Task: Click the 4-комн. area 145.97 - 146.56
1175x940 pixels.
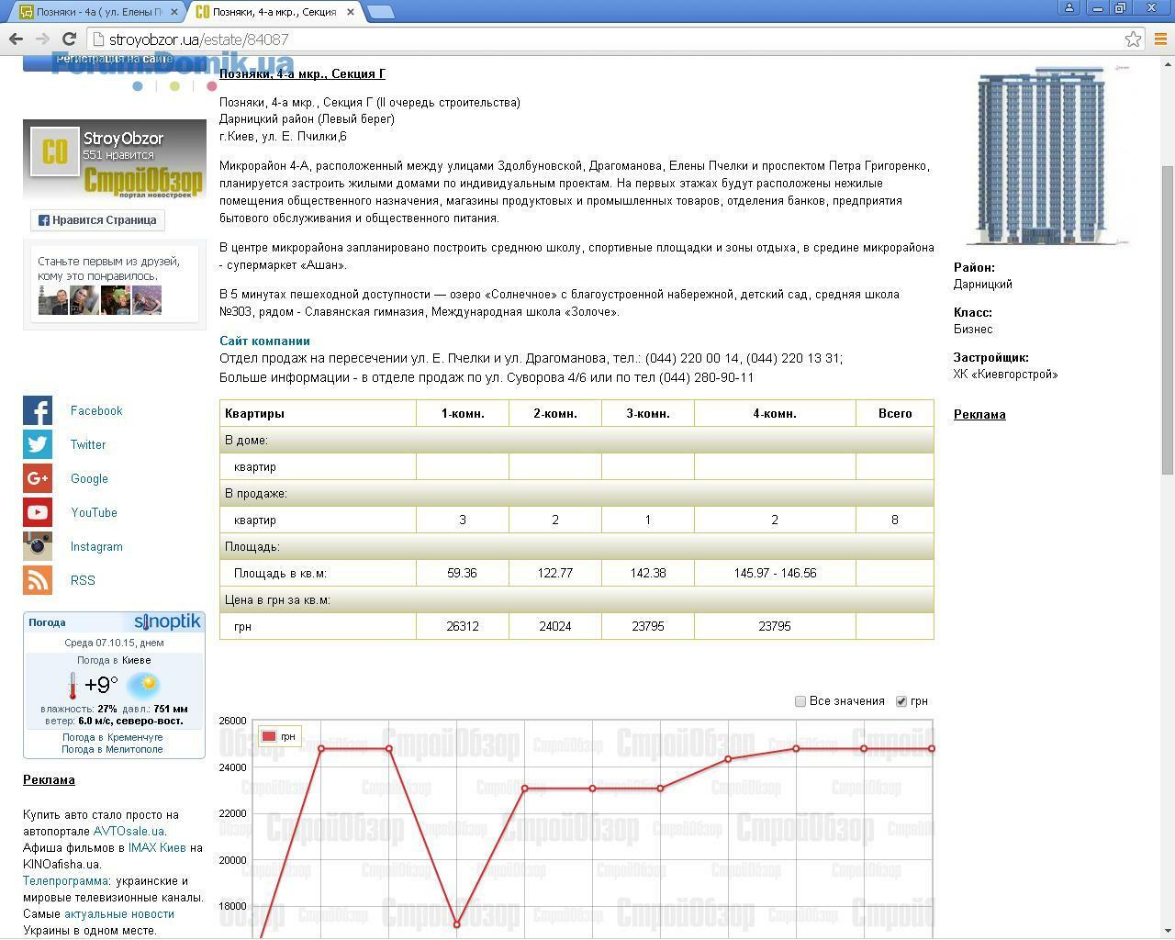Action: click(x=775, y=573)
